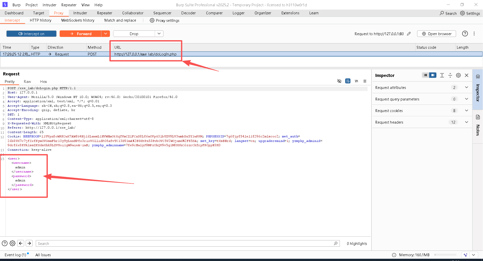Viewport: 483px width, 261px height.
Task: Click the Burp Suite logo icon
Action: click(5, 5)
